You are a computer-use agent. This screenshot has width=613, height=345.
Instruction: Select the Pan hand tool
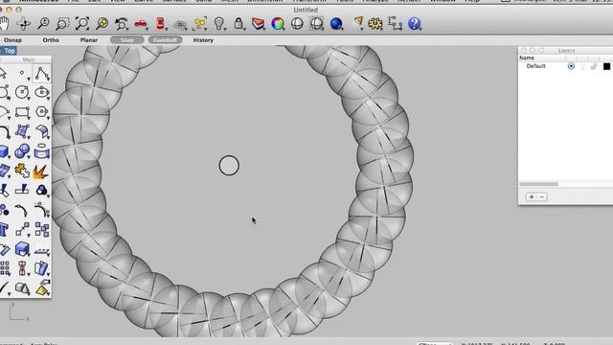(4, 23)
